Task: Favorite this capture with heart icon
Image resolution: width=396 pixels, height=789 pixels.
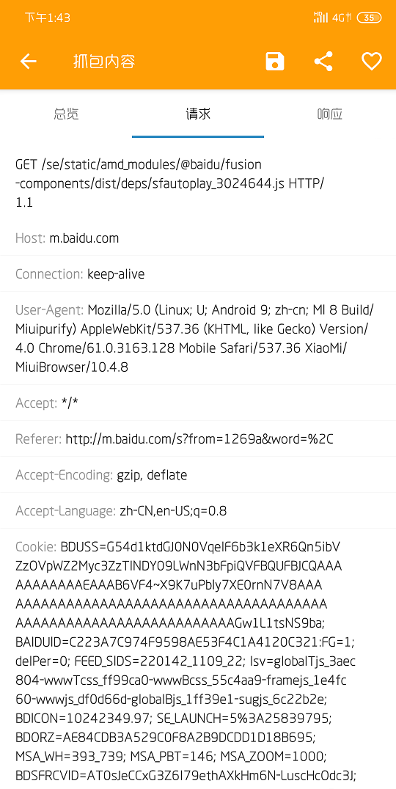Action: tap(372, 62)
